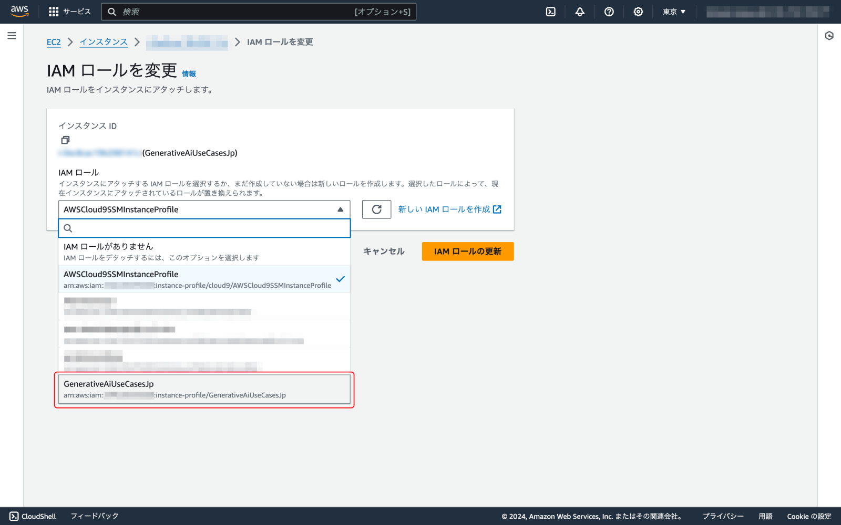Refresh the IAM role list

[x=376, y=209]
